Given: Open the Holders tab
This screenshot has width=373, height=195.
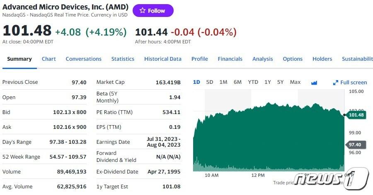Looking at the screenshot, I should [x=322, y=59].
